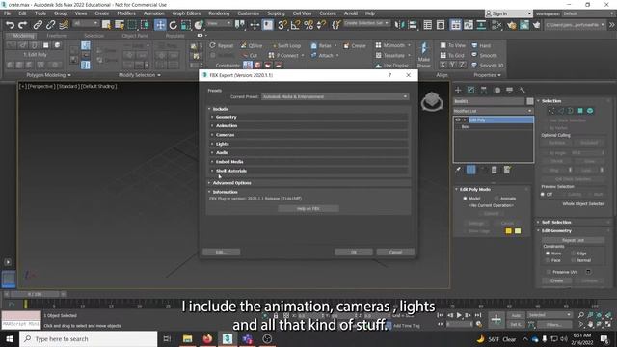This screenshot has height=347, width=617.
Task: Activate the Select and Rotate tool
Action: point(173,25)
